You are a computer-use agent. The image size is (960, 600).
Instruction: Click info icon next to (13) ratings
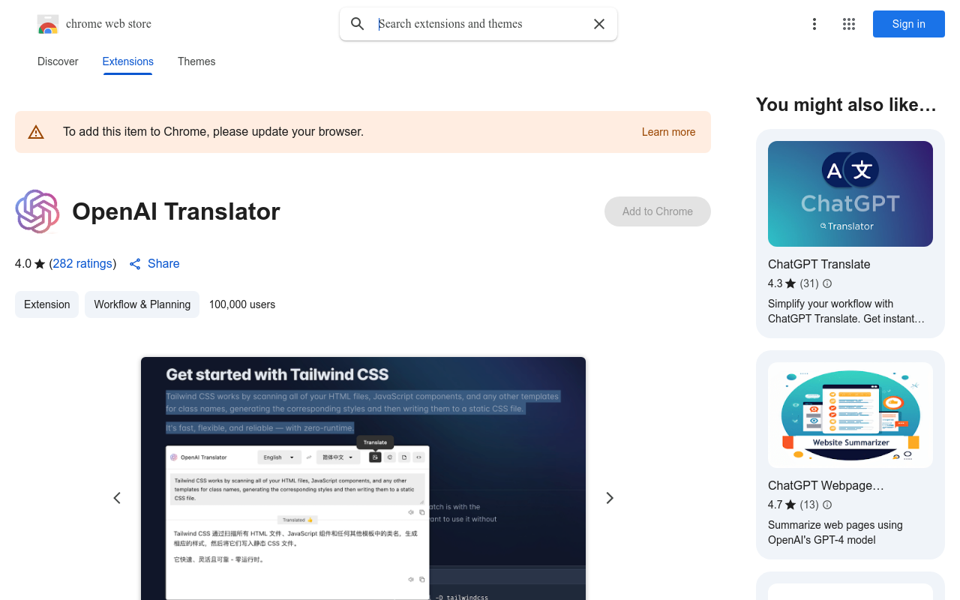click(827, 505)
